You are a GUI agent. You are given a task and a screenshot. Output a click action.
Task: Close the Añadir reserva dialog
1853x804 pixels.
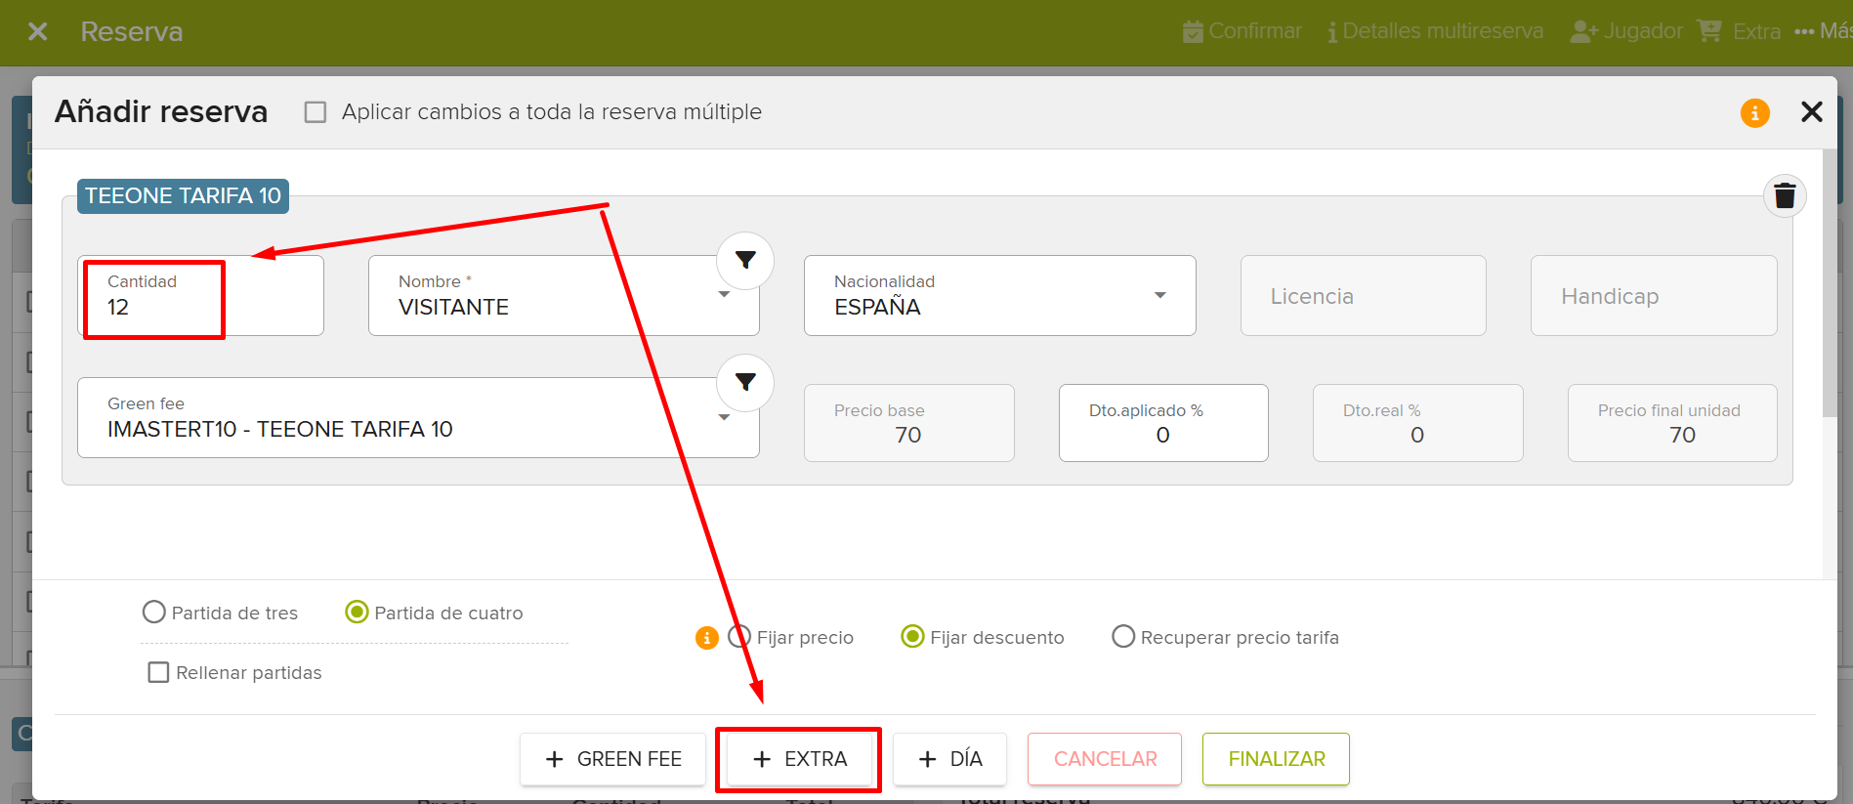pos(1811,112)
